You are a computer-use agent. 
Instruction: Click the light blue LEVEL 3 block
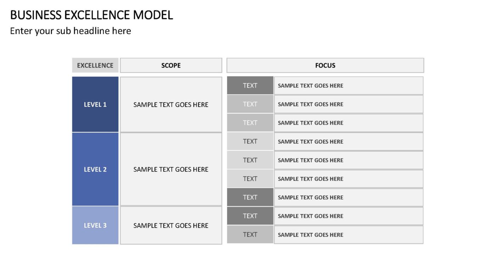click(95, 225)
